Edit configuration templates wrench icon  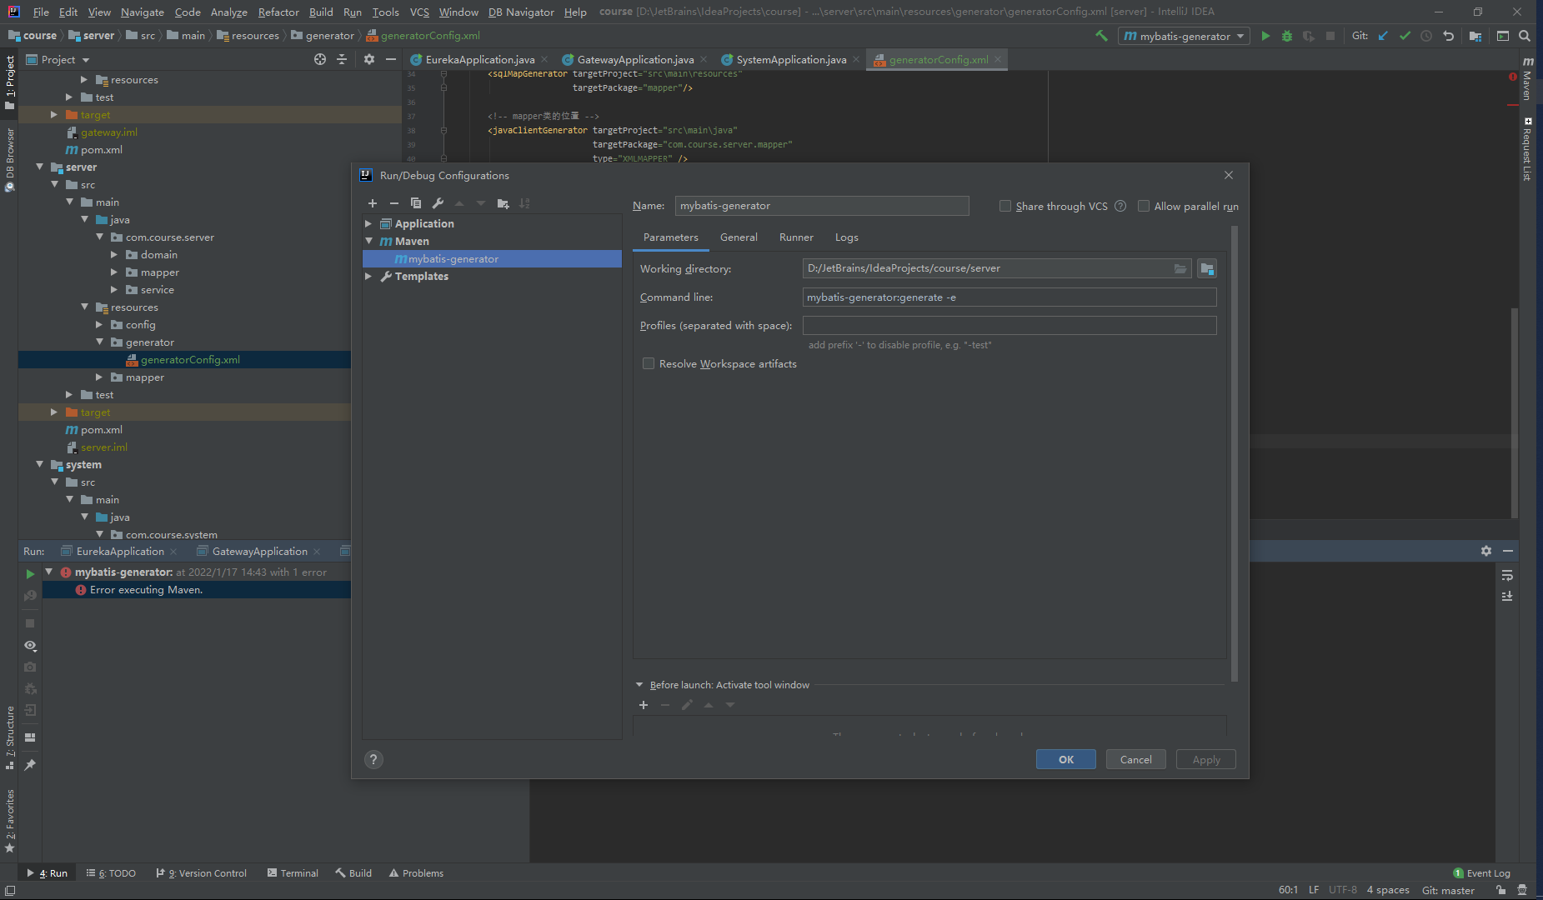(438, 203)
